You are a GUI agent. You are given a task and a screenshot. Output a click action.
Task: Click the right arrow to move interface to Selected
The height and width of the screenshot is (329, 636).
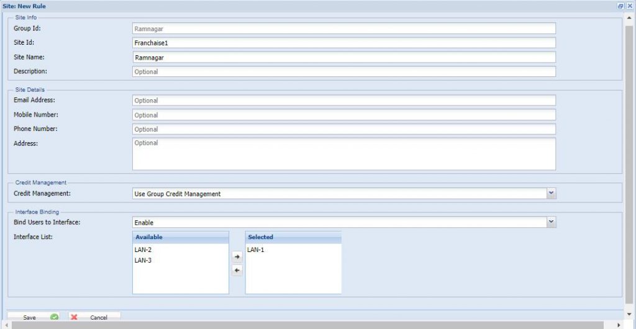point(237,256)
